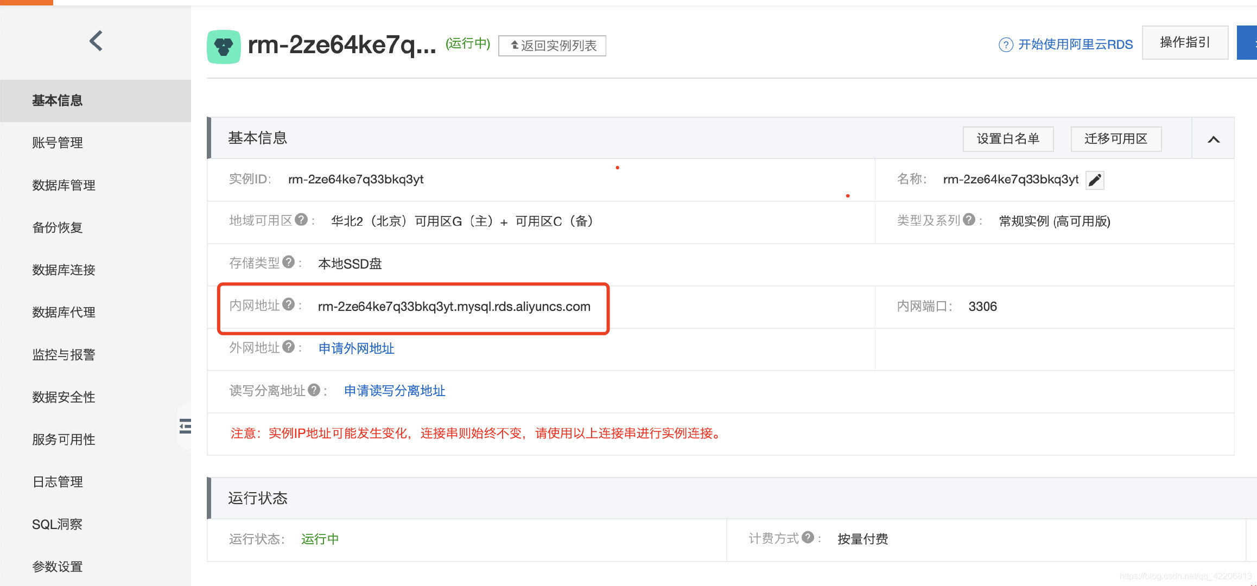The width and height of the screenshot is (1257, 586).
Task: Open help icon next to 类型及系列
Action: (x=969, y=220)
